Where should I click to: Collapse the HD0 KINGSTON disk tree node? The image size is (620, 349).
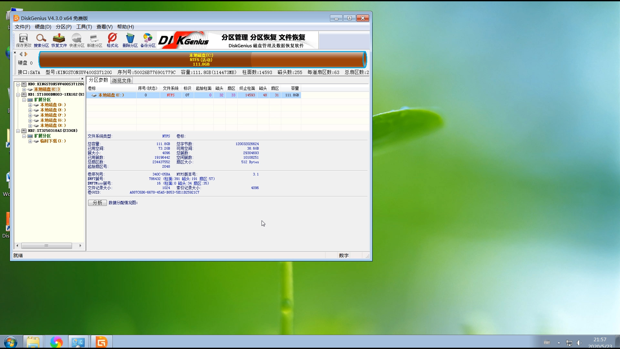click(18, 84)
